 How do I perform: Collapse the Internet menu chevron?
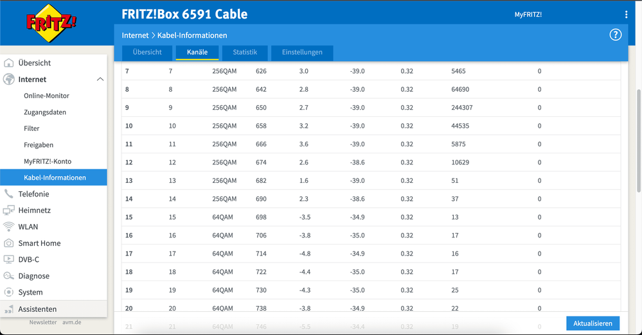pyautogui.click(x=100, y=80)
